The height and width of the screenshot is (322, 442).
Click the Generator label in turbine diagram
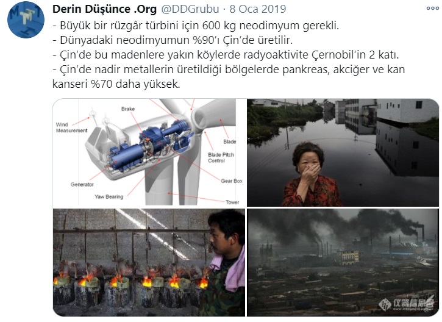point(82,184)
